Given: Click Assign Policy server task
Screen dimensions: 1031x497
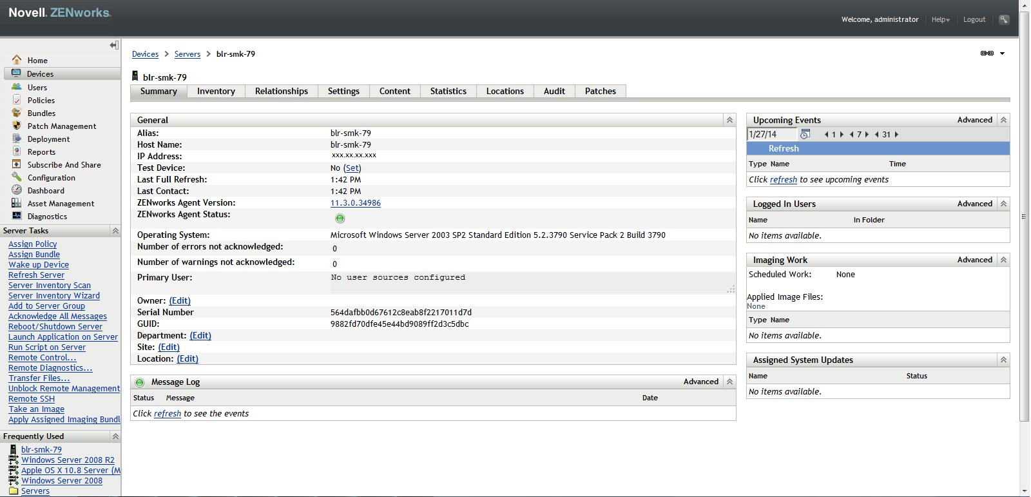Looking at the screenshot, I should [x=33, y=244].
